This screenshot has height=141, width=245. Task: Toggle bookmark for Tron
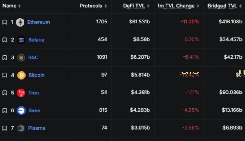5,93
